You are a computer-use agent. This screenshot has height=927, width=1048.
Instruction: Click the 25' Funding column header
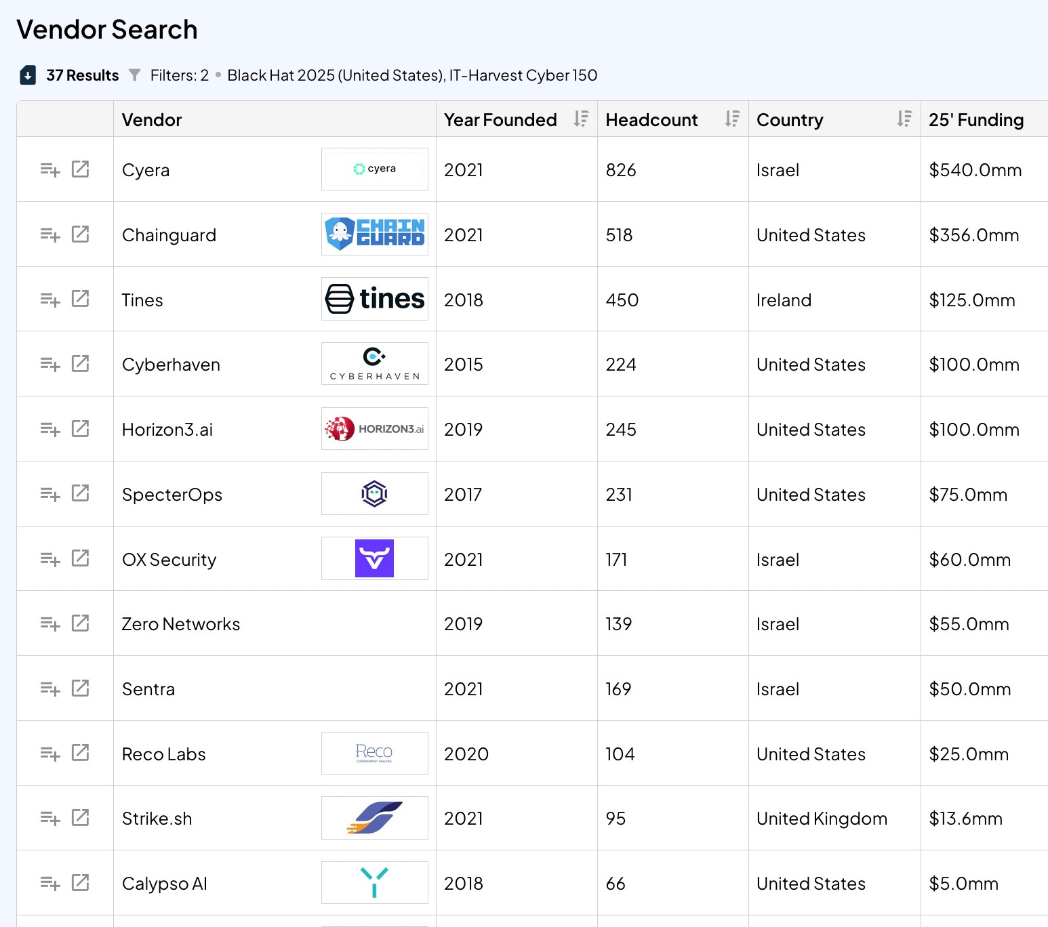(976, 120)
